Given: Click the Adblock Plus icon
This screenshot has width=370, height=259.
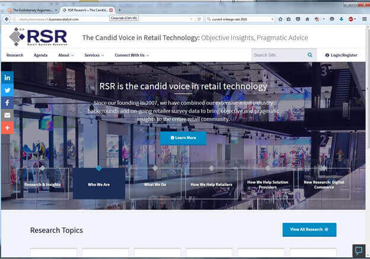Looking at the screenshot, I should (350, 19).
